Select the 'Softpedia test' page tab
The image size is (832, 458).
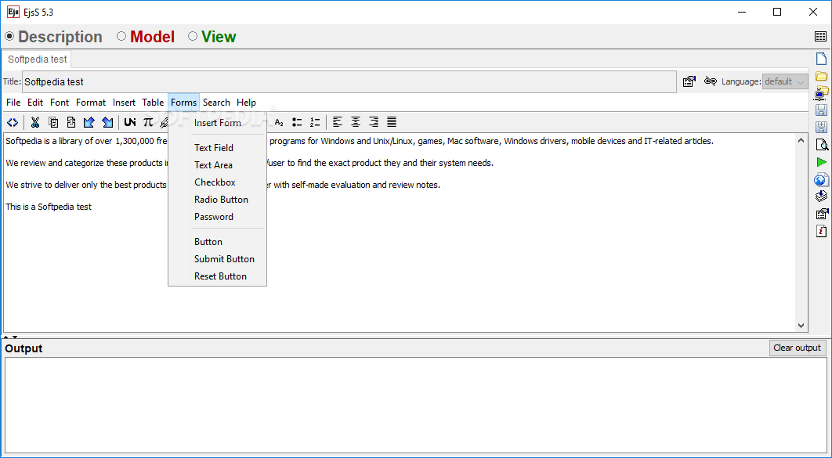click(37, 60)
